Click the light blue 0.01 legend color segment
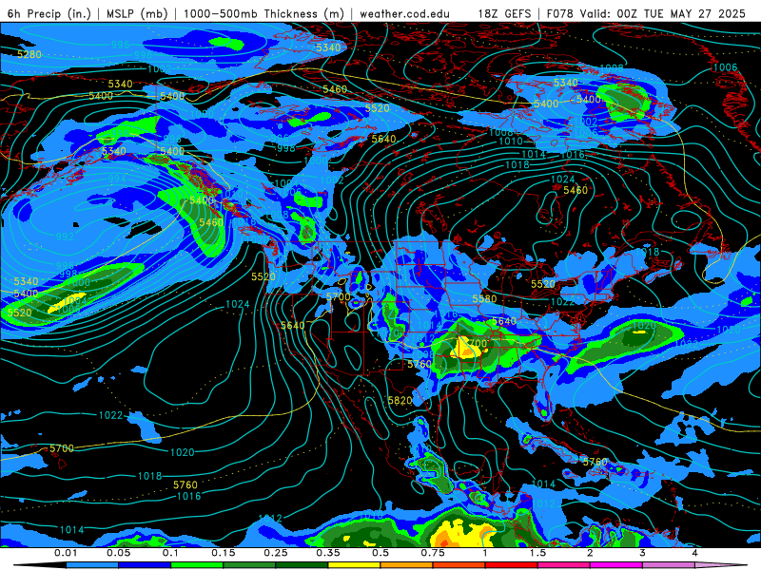The width and height of the screenshot is (761, 570). [92, 565]
